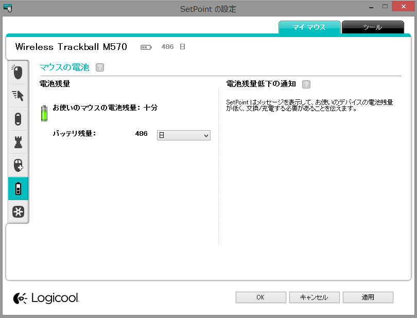Image resolution: width=417 pixels, height=318 pixels.
Task: Open pointer and scrolling settings icon
Action: [18, 96]
